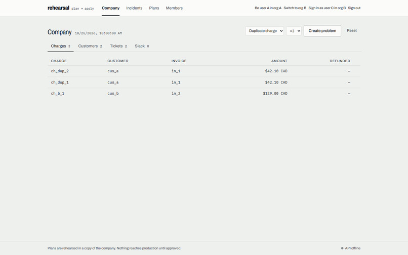Click the in_2 invoice cell

pos(176,94)
